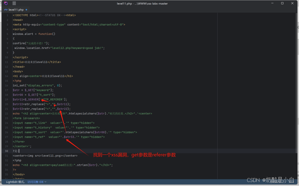
Task: Close the PhpStorm window
Action: 292,3
